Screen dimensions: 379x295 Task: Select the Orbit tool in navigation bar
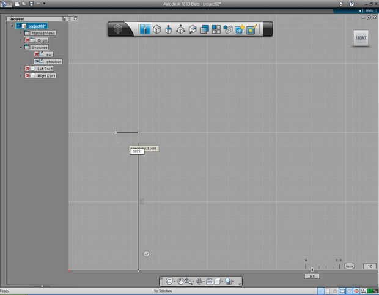[x=199, y=281]
